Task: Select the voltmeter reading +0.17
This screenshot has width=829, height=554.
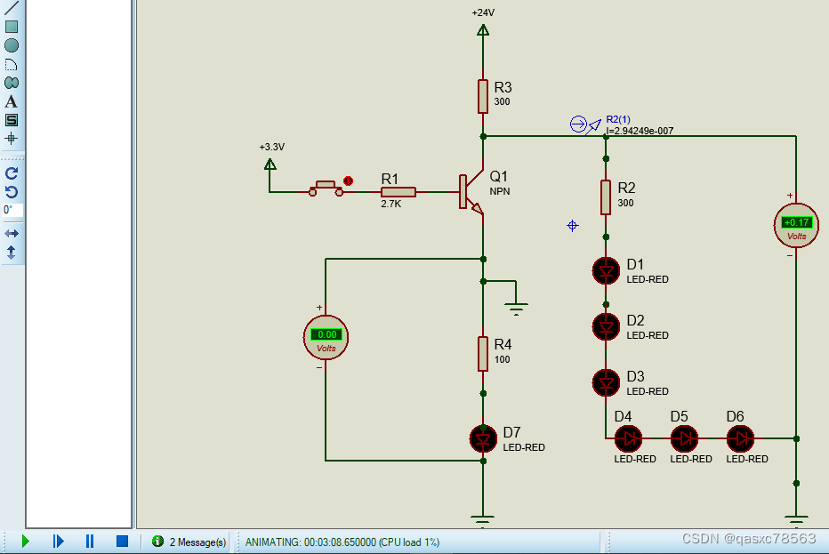Action: pos(796,226)
